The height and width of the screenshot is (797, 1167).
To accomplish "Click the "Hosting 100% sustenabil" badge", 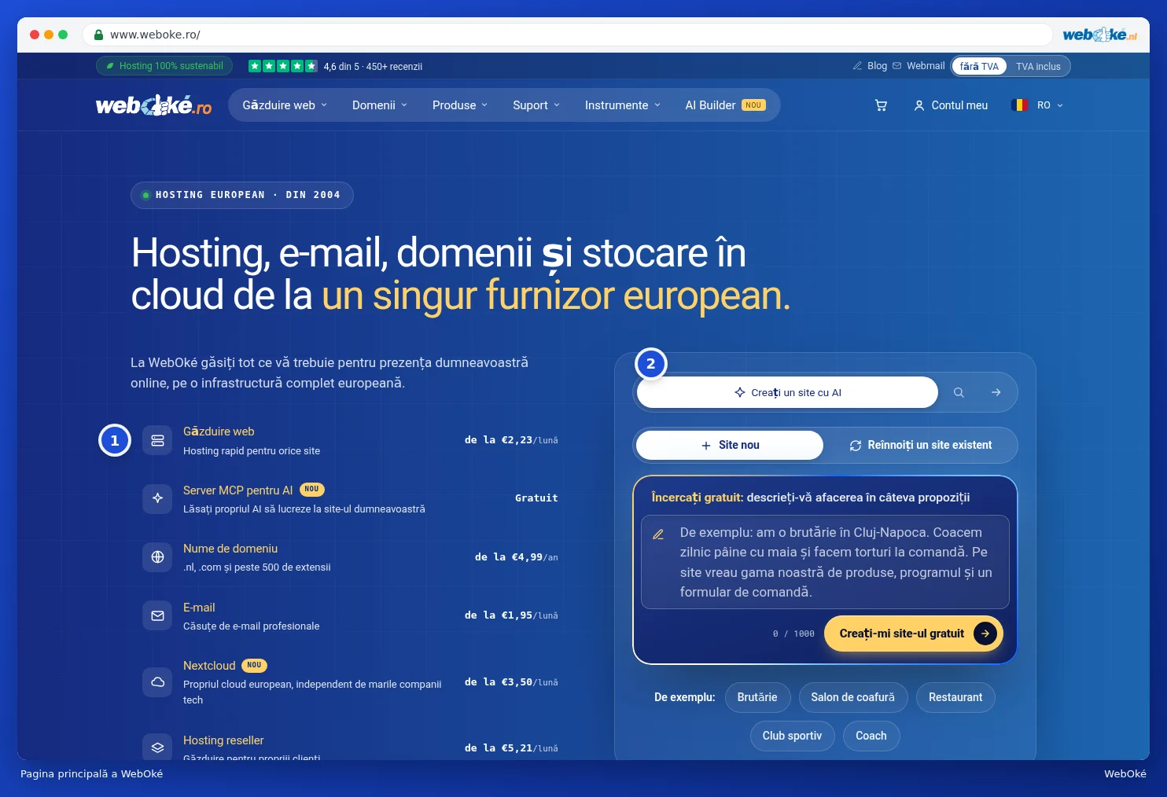I will (x=164, y=66).
